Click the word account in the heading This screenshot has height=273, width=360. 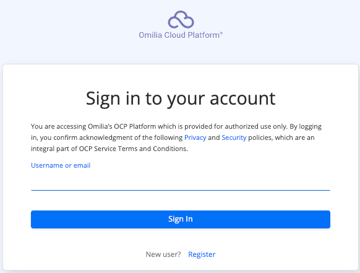click(242, 99)
